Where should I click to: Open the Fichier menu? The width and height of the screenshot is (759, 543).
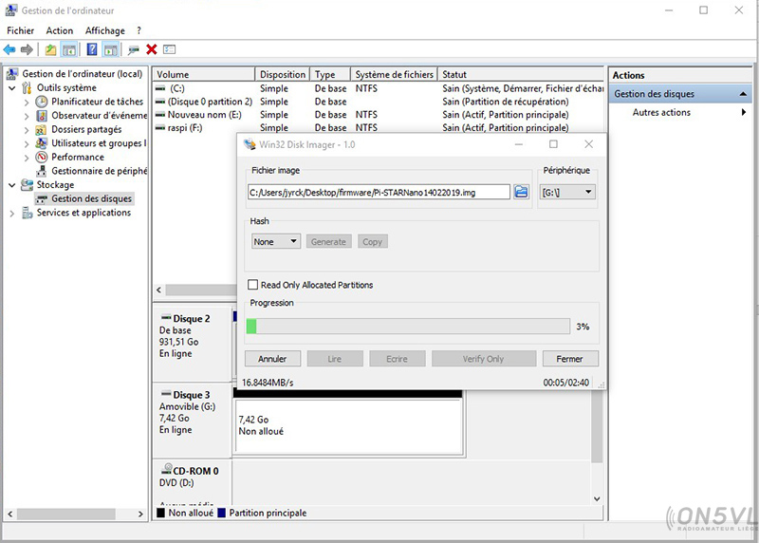[x=20, y=30]
